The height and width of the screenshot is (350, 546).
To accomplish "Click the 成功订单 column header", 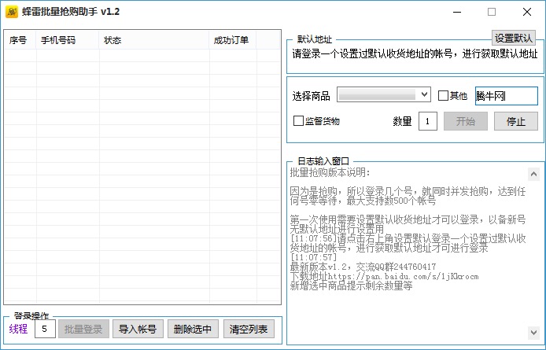I will (233, 40).
